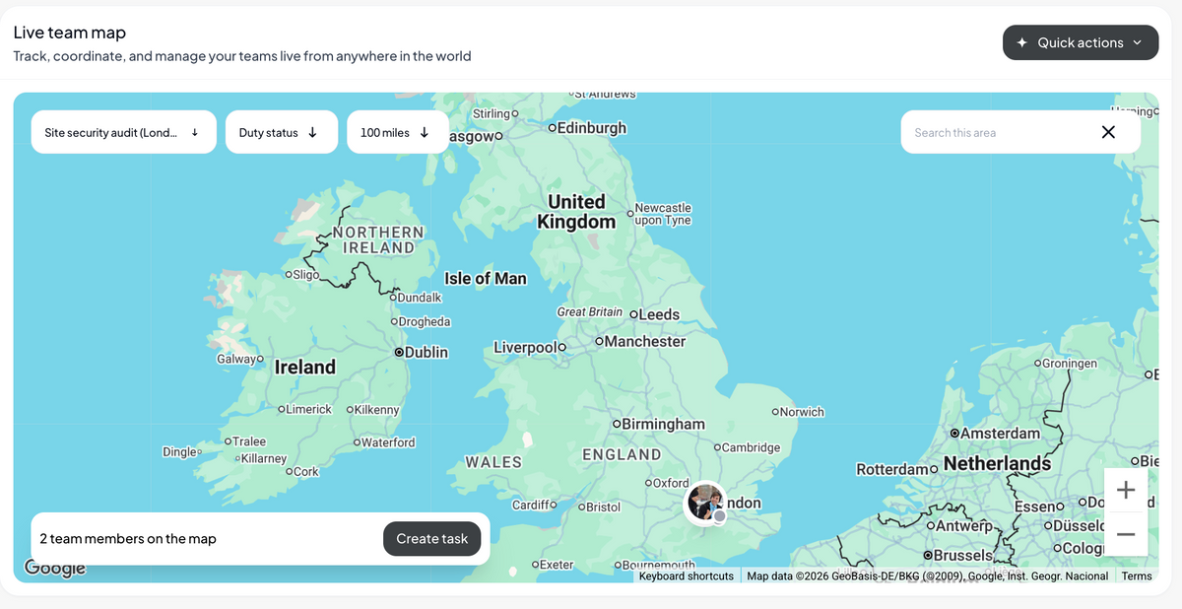The height and width of the screenshot is (609, 1182).
Task: Open the 100 miles radius dropdown
Action: (x=398, y=132)
